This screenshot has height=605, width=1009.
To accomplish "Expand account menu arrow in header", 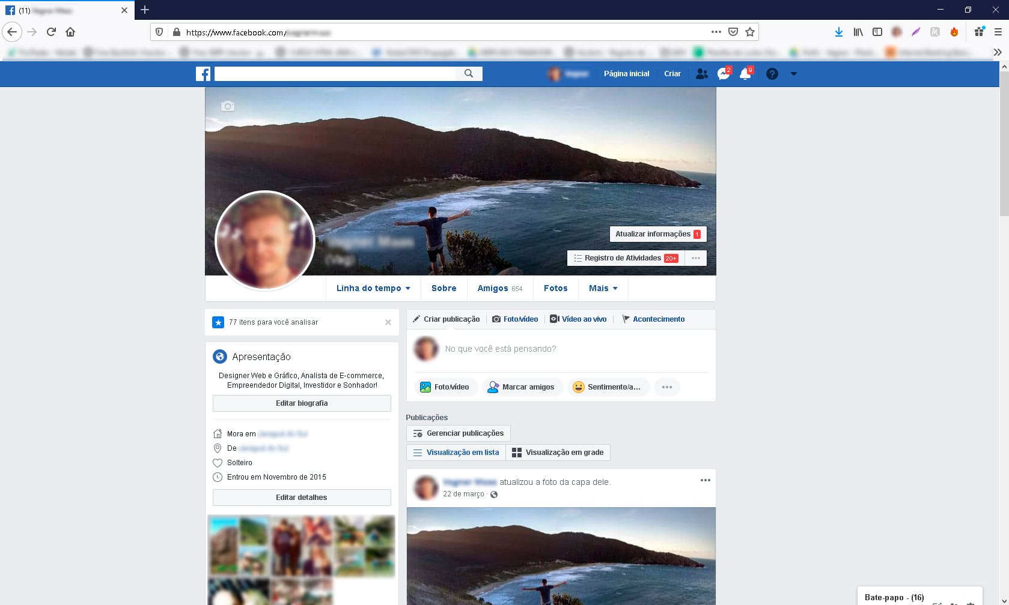I will (794, 74).
